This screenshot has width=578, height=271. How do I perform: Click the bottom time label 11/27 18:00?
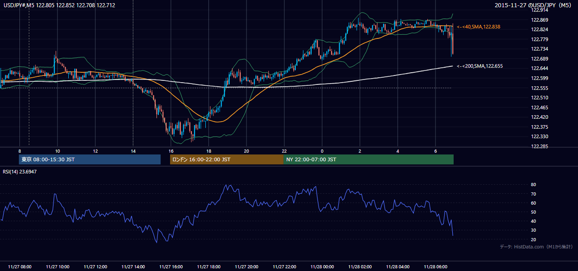(x=208, y=267)
